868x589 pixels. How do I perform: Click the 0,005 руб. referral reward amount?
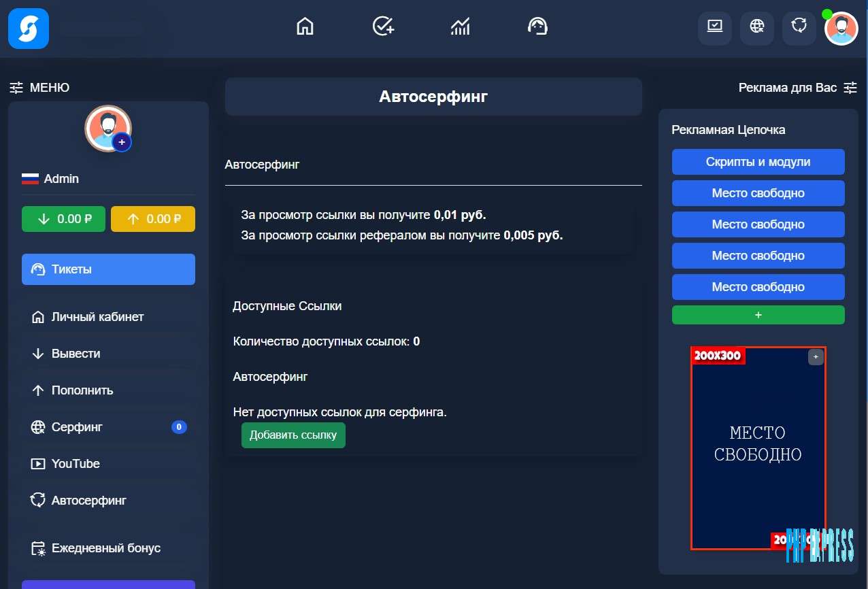533,235
